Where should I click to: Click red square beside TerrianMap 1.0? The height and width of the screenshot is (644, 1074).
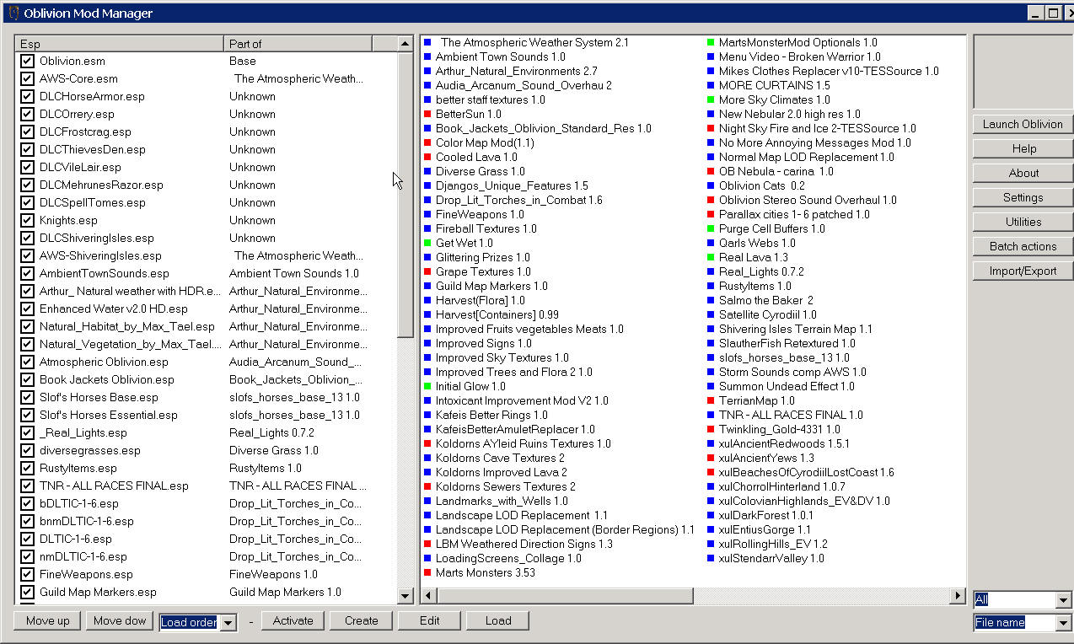point(711,400)
